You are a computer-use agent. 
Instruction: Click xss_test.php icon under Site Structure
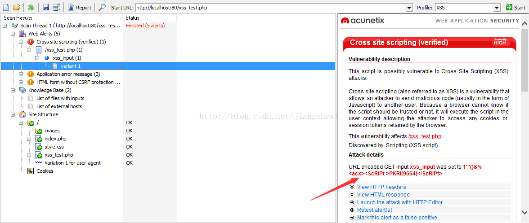pyautogui.click(x=39, y=155)
